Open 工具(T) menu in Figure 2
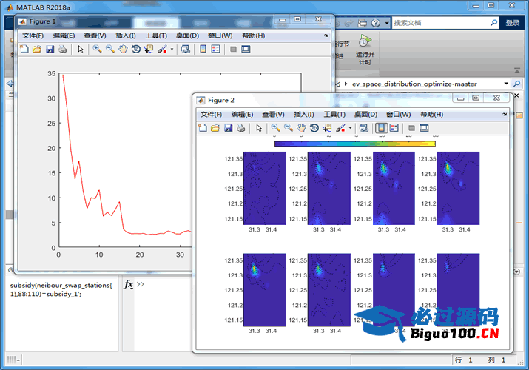The height and width of the screenshot is (370, 529). pyautogui.click(x=334, y=115)
